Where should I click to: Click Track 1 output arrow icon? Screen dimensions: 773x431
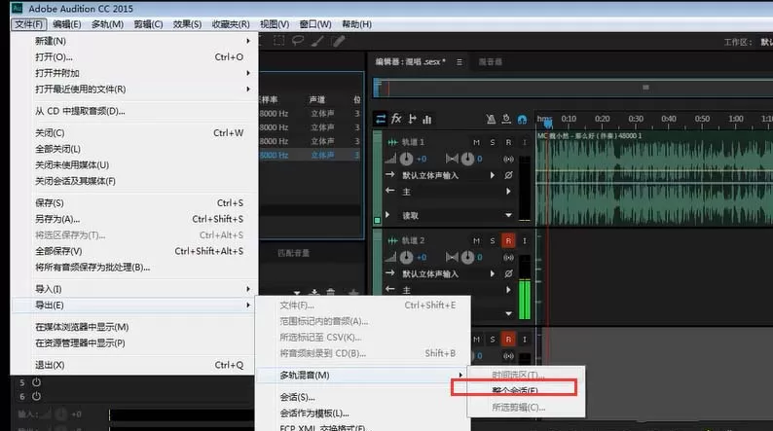(x=390, y=190)
